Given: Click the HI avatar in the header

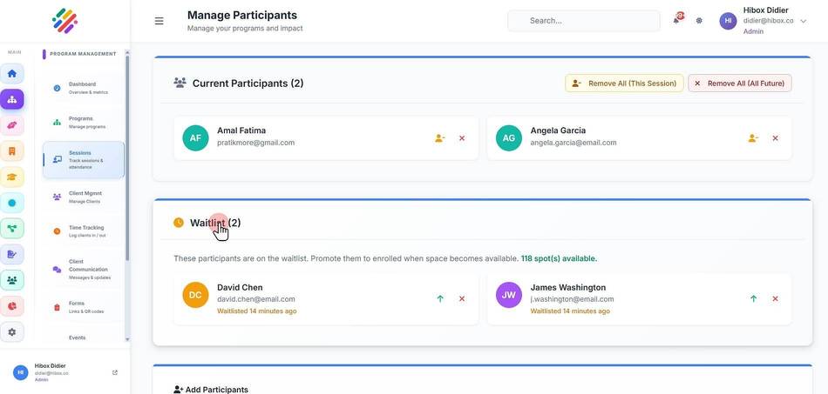Looking at the screenshot, I should coord(728,21).
